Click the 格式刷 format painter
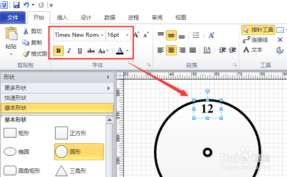This screenshot has width=287, height=177. pos(35,54)
